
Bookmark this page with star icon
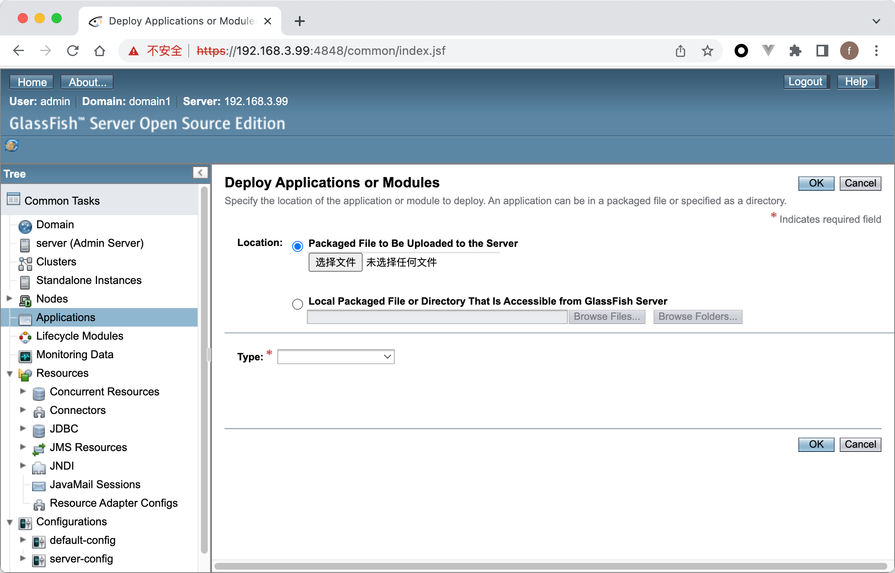coord(707,51)
